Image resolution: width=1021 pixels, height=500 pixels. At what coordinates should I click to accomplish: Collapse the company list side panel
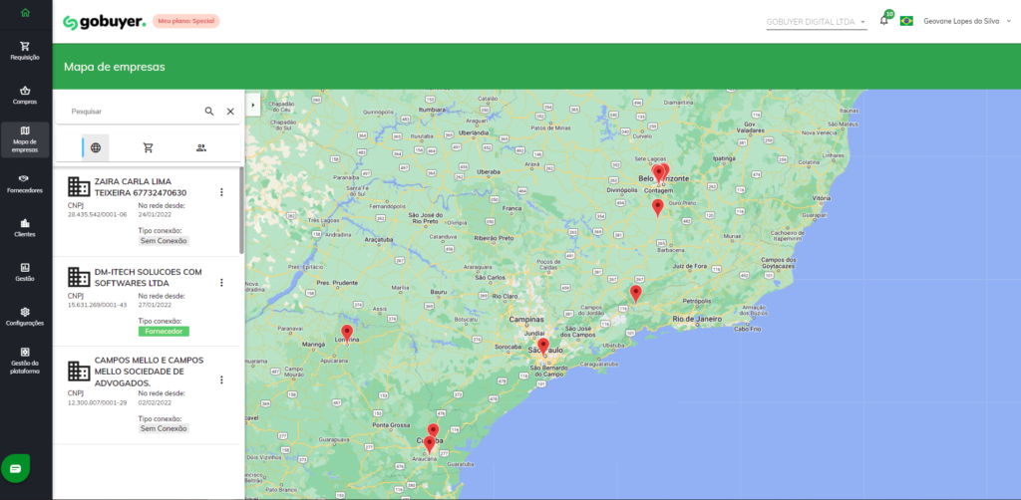point(252,104)
